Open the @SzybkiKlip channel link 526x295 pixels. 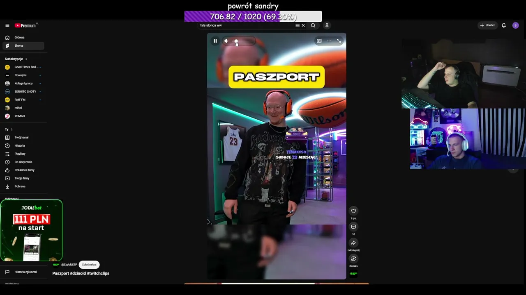69,265
